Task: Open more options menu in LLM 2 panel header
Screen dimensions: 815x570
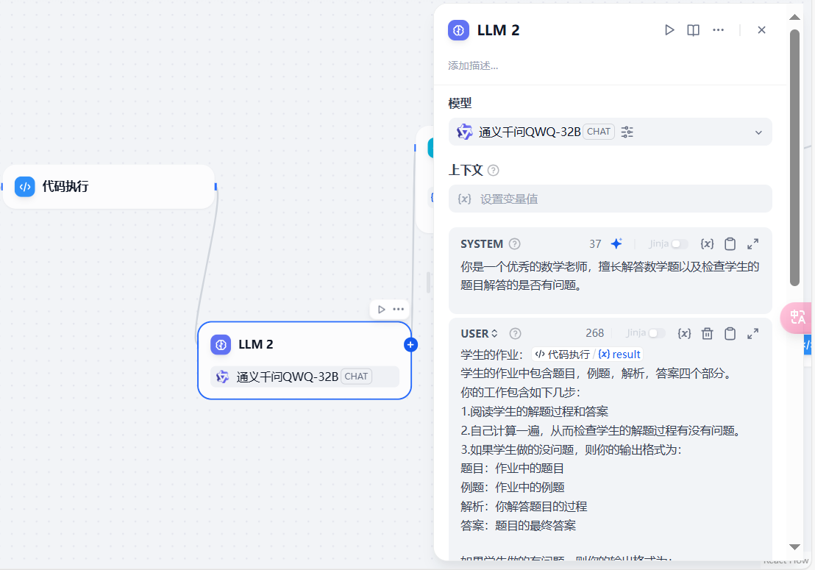Action: (x=719, y=30)
